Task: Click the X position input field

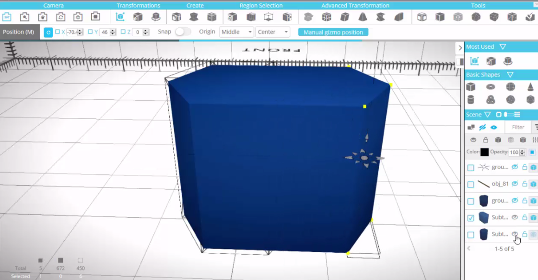Action: (x=72, y=32)
